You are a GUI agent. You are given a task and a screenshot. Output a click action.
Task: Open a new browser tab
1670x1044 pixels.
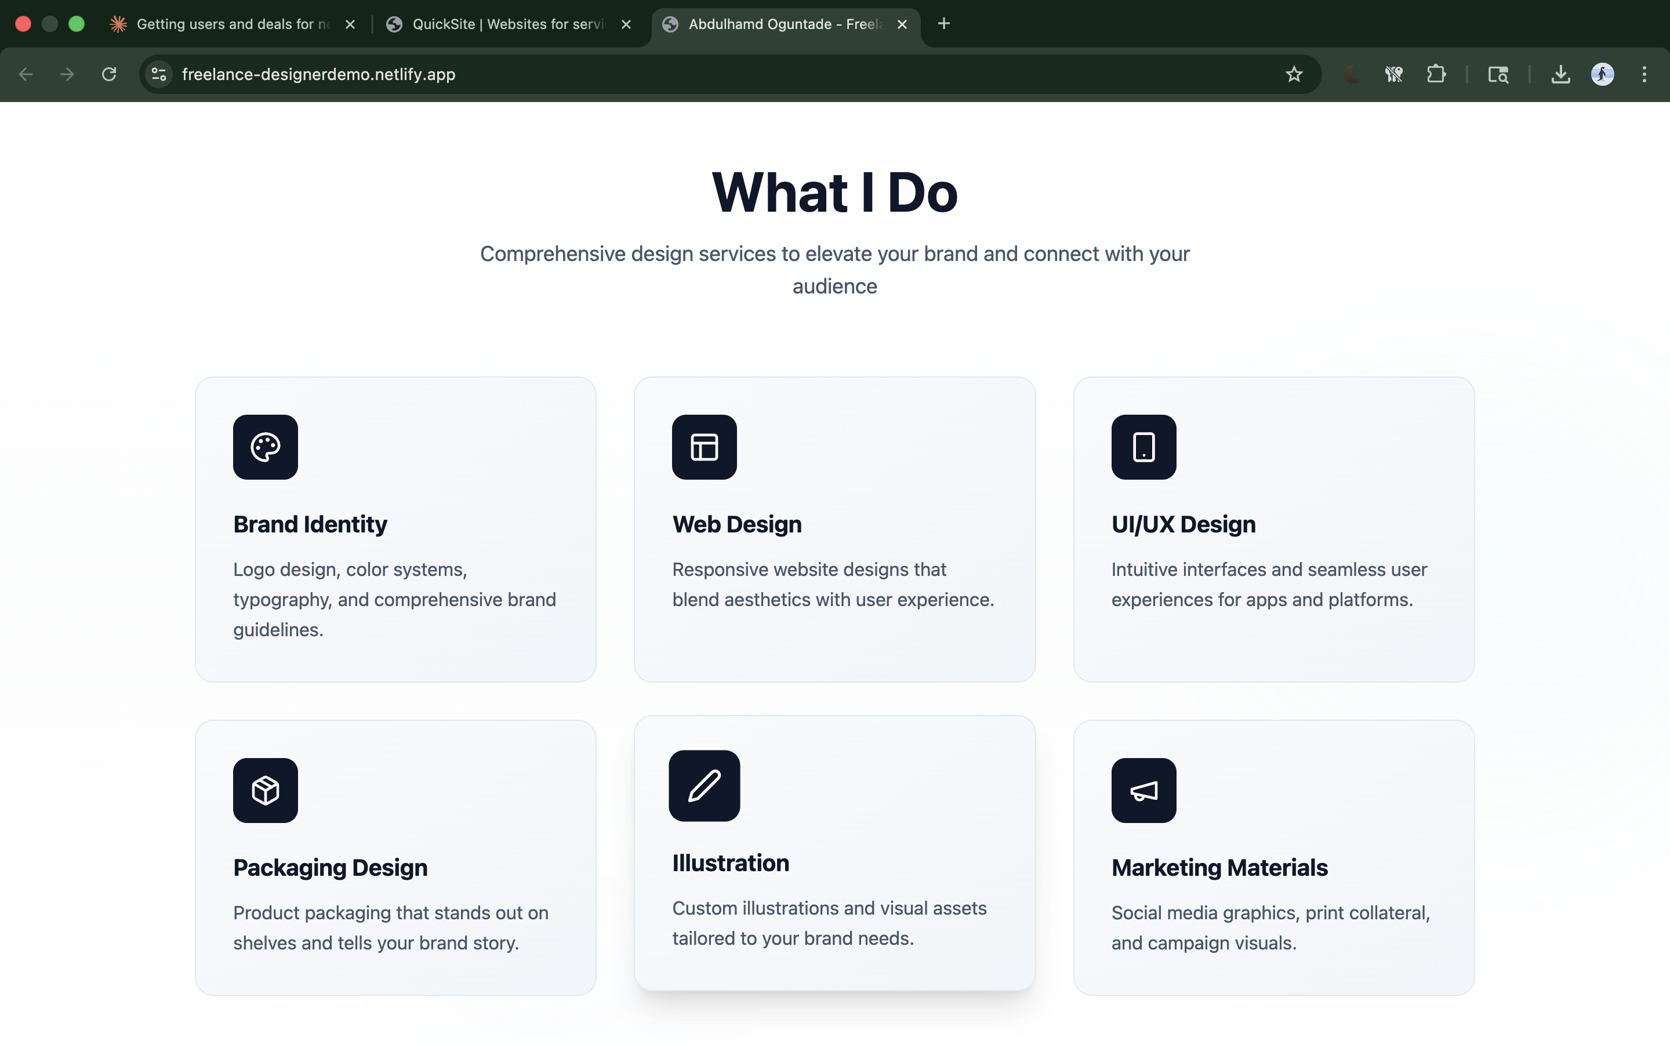click(x=943, y=24)
